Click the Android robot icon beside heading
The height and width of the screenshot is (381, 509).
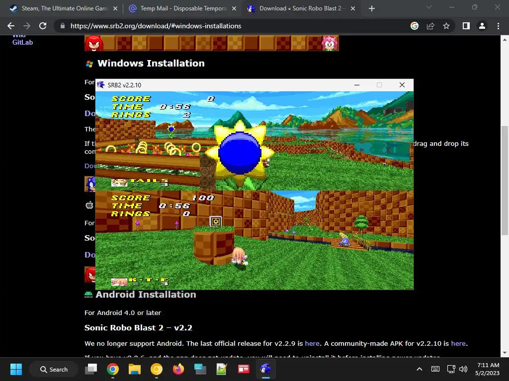[88, 295]
